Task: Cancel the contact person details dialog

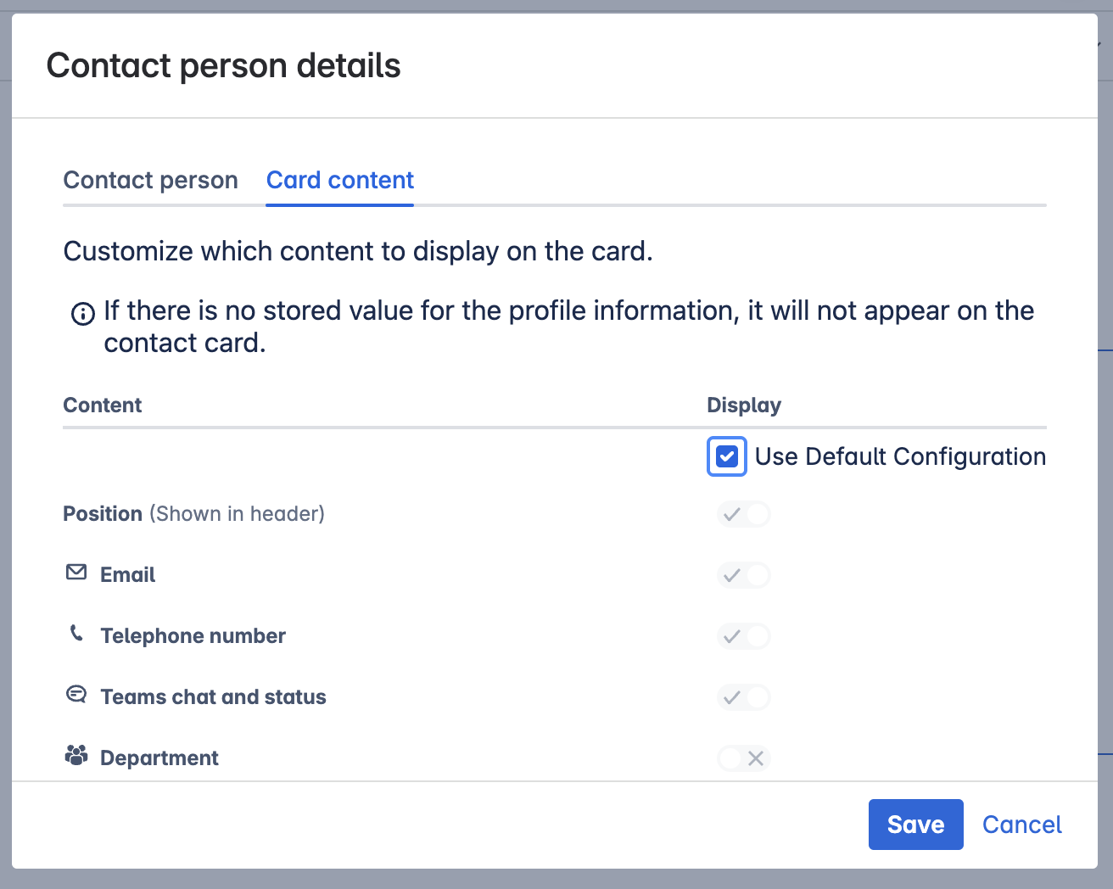Action: tap(1021, 824)
